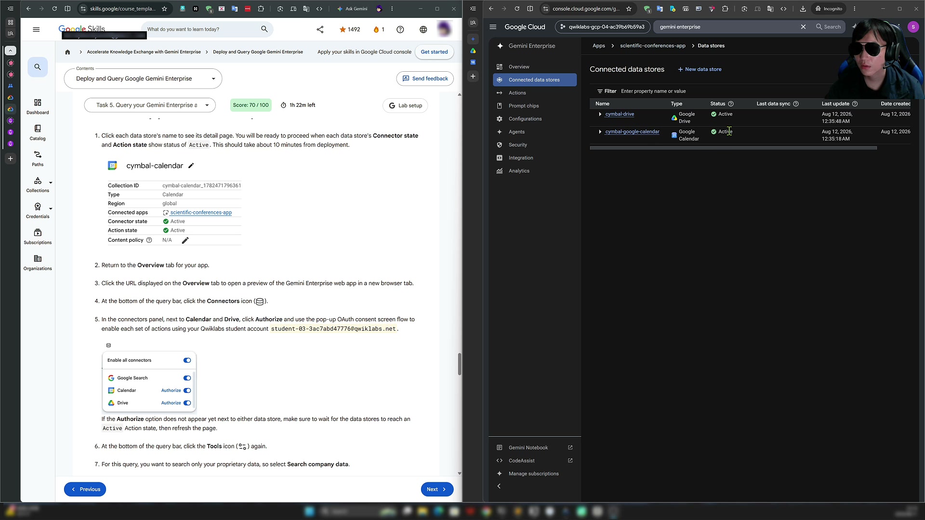Click Last update help icon
Image resolution: width=925 pixels, height=520 pixels.
click(x=855, y=104)
